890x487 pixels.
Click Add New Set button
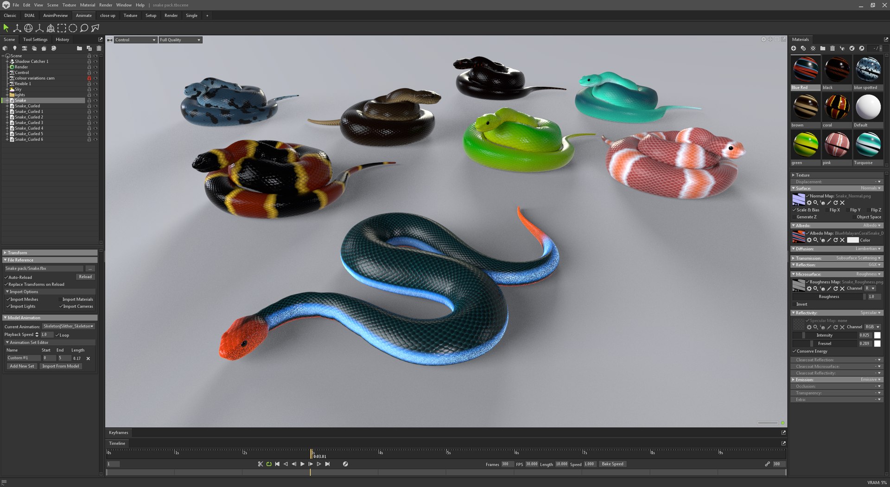22,366
